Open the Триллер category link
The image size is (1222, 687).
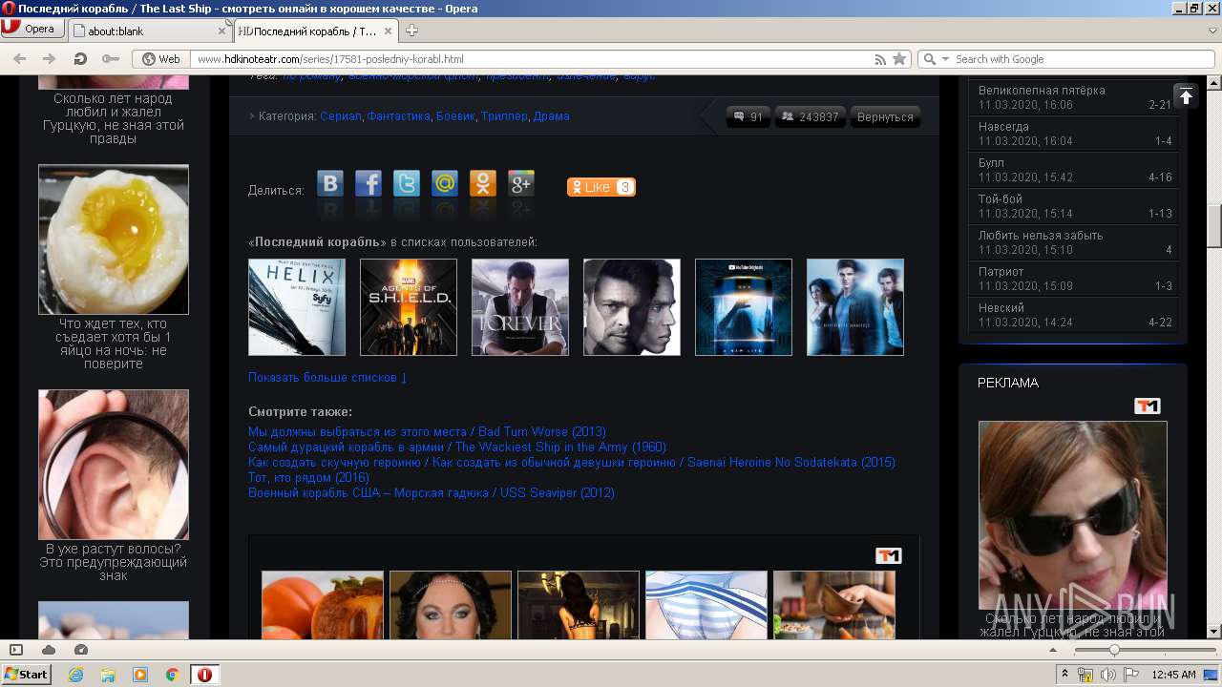tap(504, 116)
